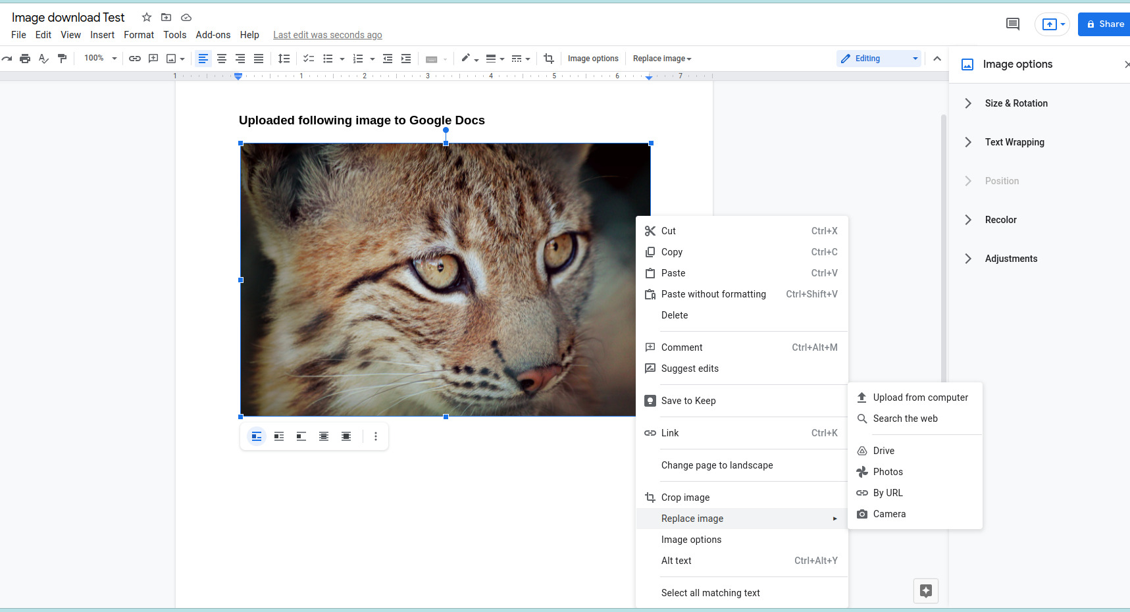The width and height of the screenshot is (1130, 612).
Task: Select Change page to landscape
Action: click(x=717, y=465)
